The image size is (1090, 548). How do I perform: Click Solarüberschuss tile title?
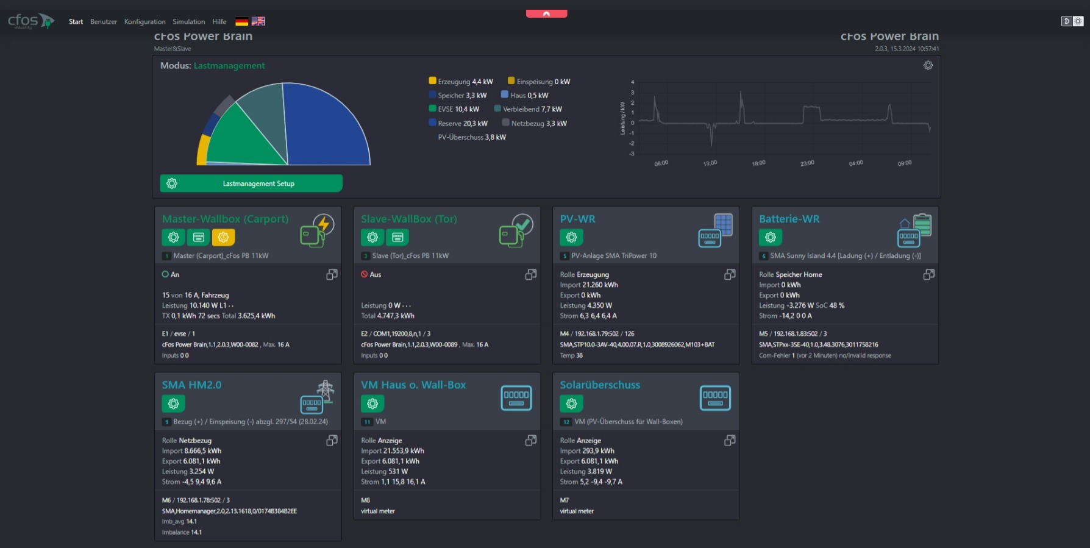pos(600,385)
